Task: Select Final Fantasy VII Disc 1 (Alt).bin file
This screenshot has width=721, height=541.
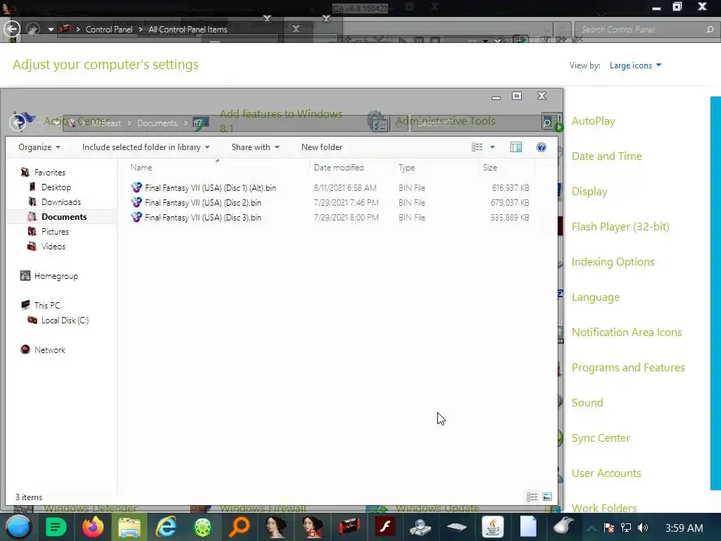Action: point(210,187)
